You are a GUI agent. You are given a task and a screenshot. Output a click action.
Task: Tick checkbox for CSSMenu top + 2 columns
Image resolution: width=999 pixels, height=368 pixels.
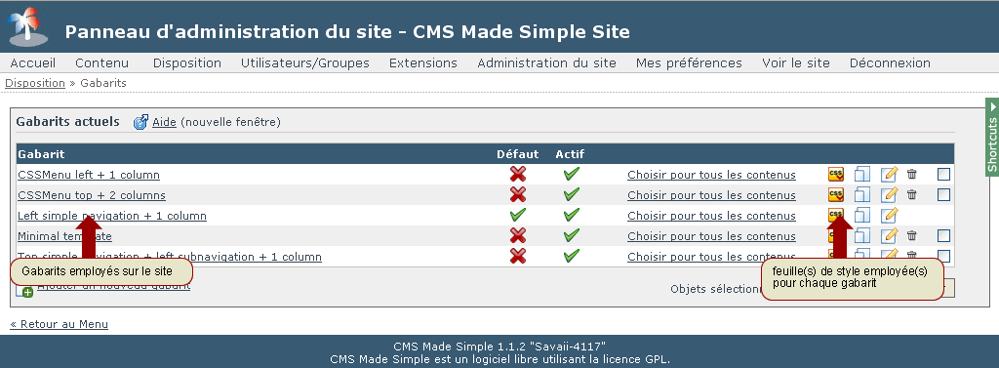point(944,194)
